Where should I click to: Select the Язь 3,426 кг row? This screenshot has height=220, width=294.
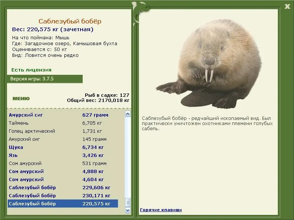(63, 155)
